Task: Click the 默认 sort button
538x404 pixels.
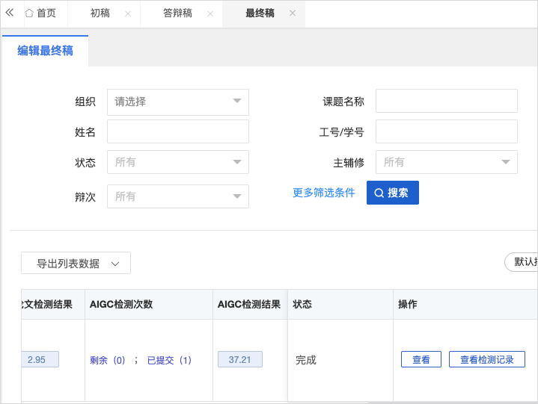Action: 522,262
